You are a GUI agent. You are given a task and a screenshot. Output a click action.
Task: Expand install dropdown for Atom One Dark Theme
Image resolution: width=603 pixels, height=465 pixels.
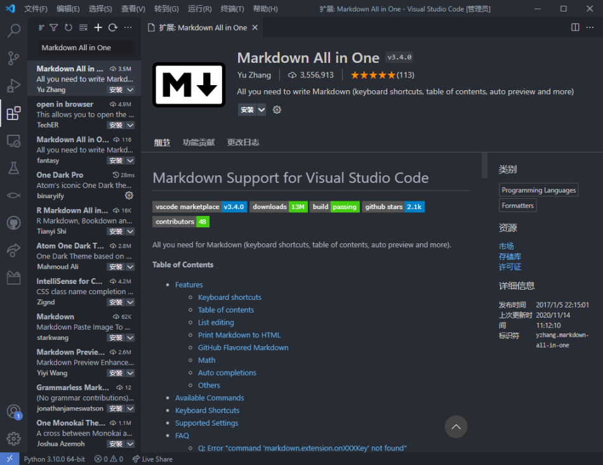[x=130, y=267]
